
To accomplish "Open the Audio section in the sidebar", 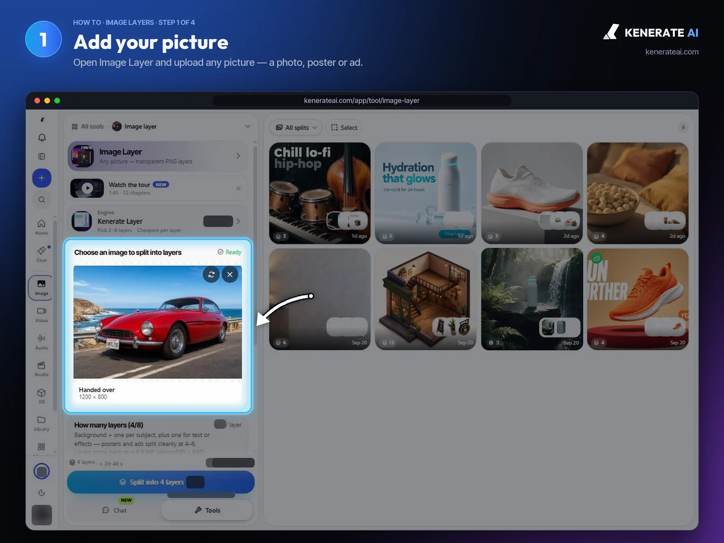I will coord(42,342).
